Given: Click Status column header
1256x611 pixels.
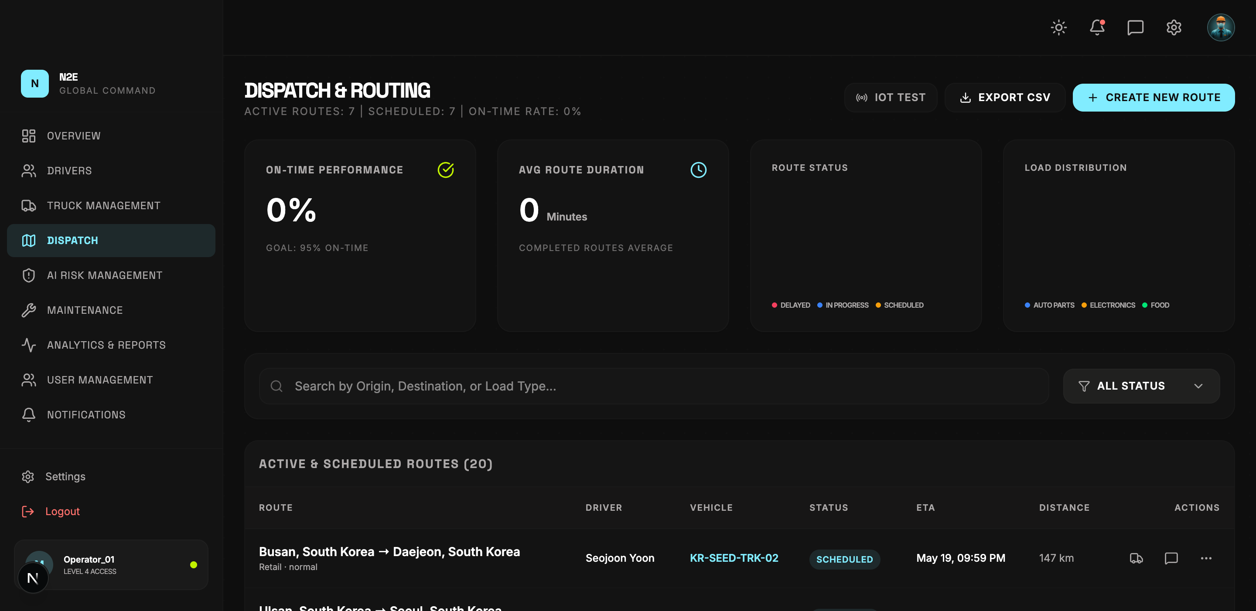Looking at the screenshot, I should 829,508.
